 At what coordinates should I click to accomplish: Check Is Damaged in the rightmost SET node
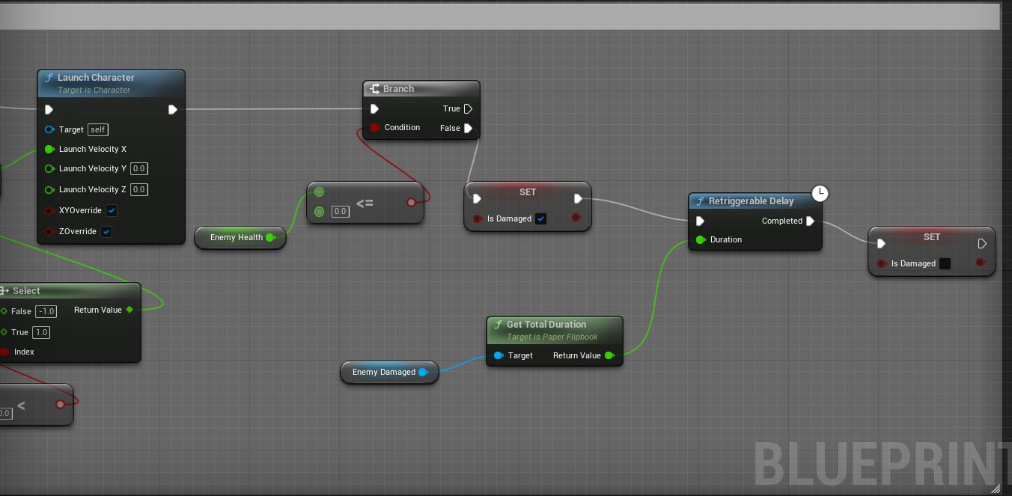tap(945, 264)
